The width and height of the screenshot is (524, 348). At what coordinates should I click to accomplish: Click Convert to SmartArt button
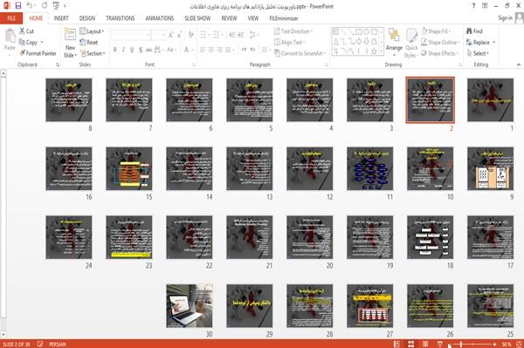point(299,53)
